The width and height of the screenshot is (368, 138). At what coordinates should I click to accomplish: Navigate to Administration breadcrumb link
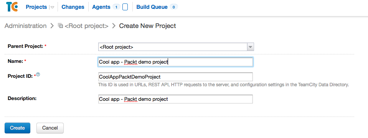[x=26, y=26]
